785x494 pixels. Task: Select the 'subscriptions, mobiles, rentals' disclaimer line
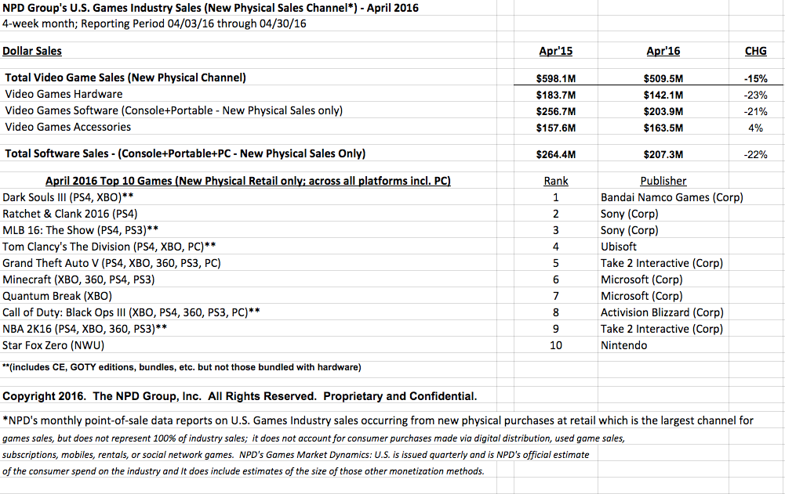point(296,455)
